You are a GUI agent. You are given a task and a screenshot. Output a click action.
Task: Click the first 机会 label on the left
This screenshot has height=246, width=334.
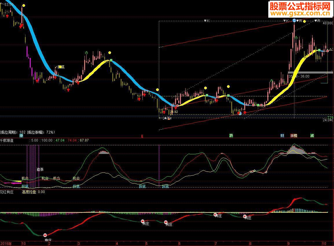[x=25, y=178]
